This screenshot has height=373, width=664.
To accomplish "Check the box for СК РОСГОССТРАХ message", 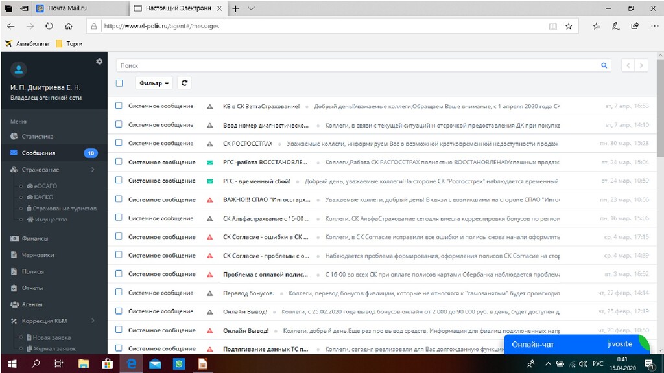I will [x=119, y=143].
